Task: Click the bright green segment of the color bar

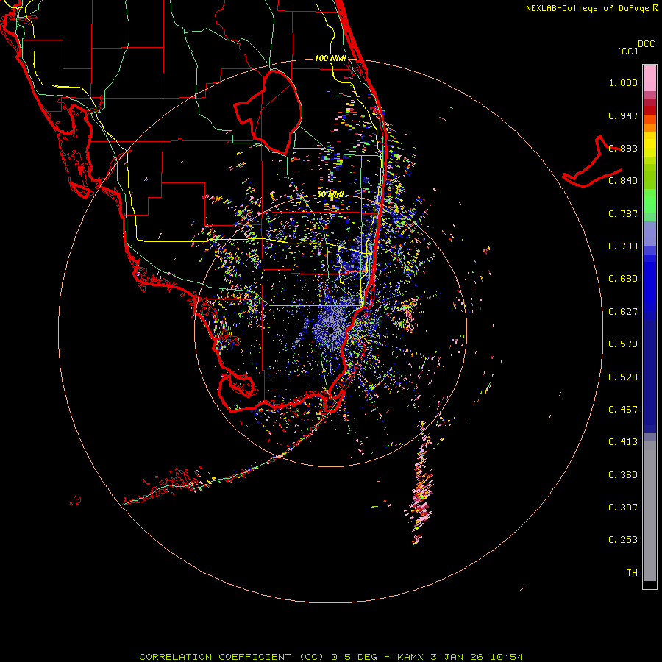Action: point(649,201)
